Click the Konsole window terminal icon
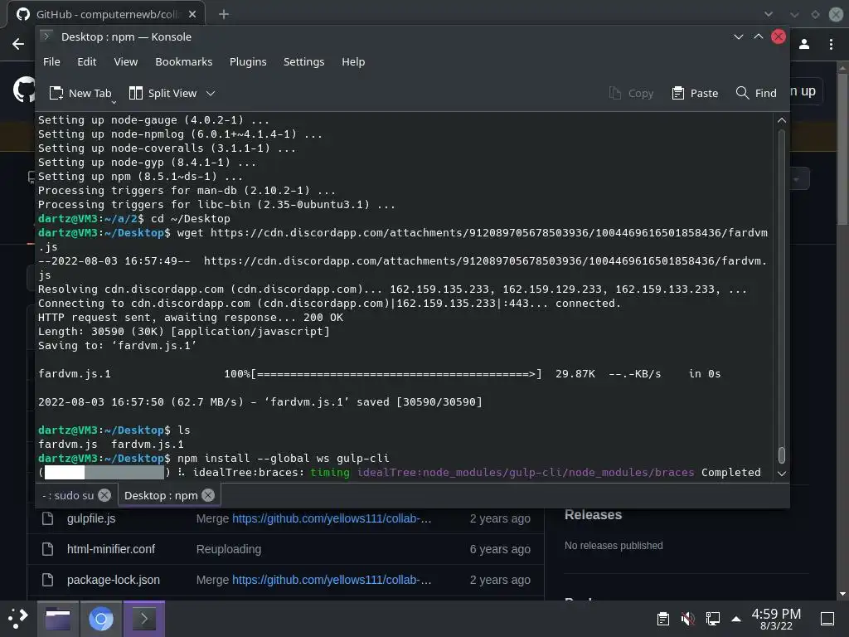Viewport: 849px width, 637px height. click(46, 36)
